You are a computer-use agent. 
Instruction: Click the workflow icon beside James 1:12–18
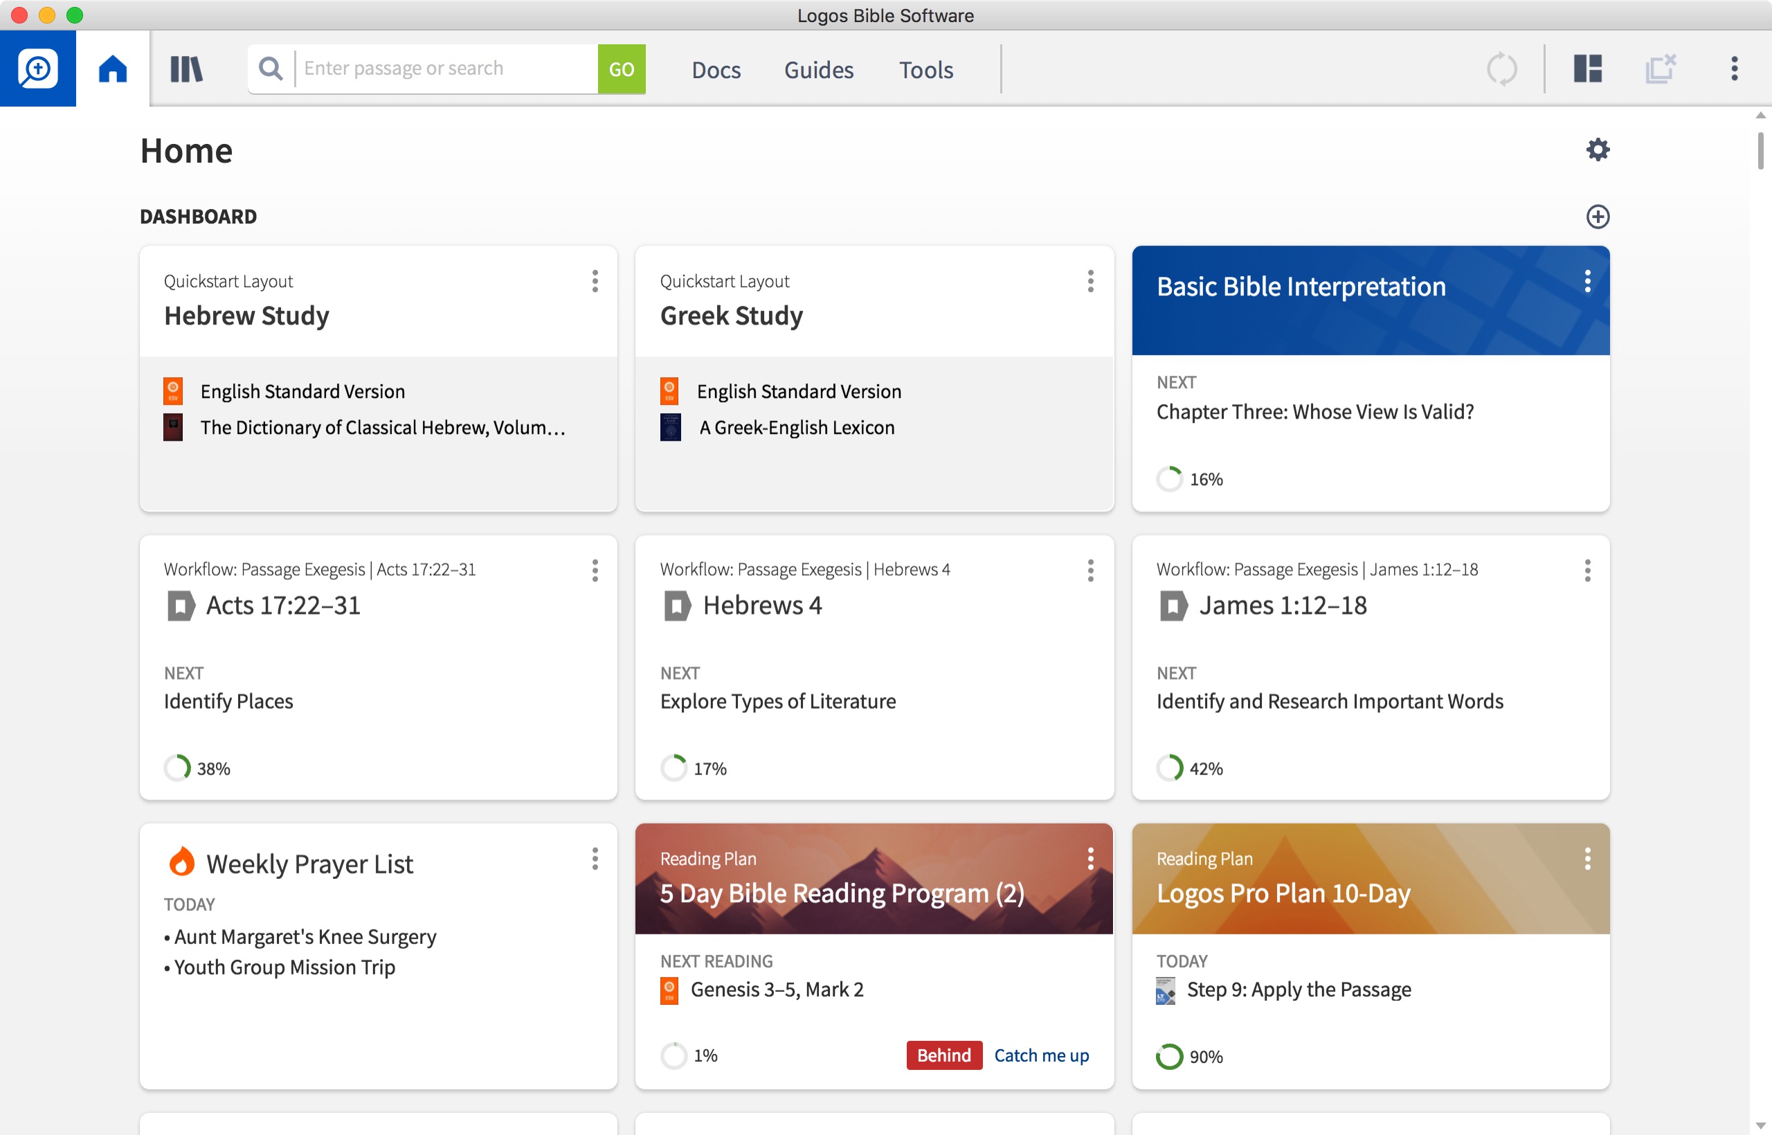point(1173,606)
